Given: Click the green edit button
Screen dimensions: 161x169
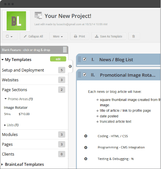Looking at the screenshot, I should coord(58,59).
